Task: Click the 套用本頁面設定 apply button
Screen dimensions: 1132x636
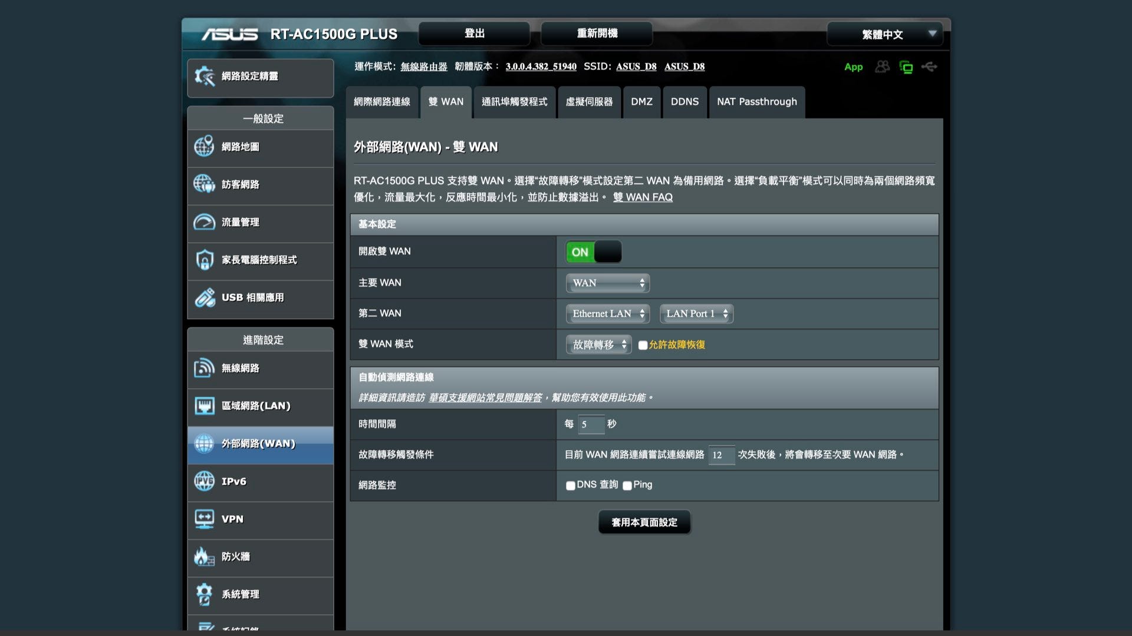Action: [644, 522]
